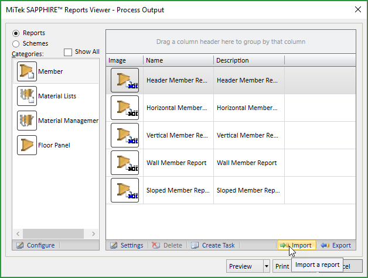Select the Material Lists label
368x278 pixels.
[57, 96]
